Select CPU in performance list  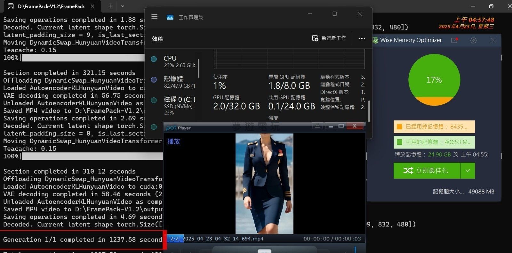(x=170, y=58)
